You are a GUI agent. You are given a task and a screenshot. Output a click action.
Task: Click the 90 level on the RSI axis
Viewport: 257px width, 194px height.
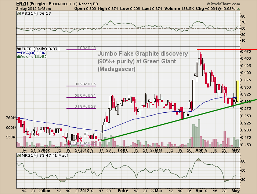[x=243, y=16]
